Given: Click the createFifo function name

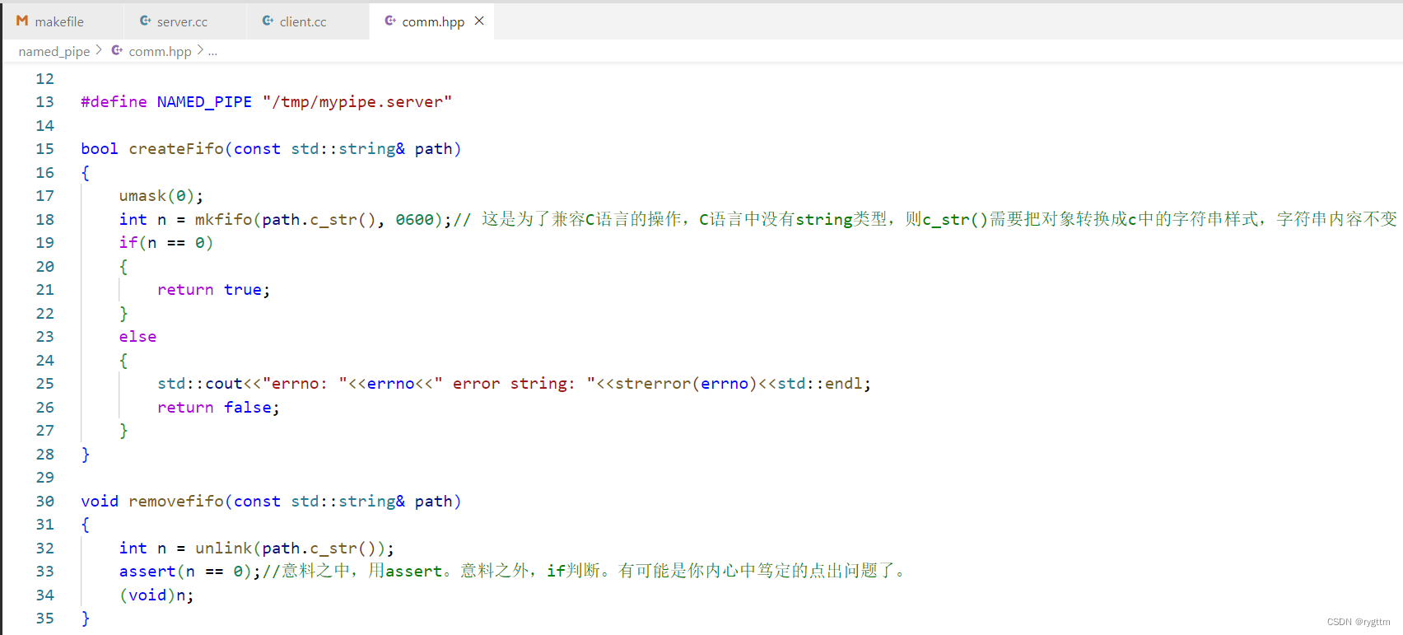Looking at the screenshot, I should tap(176, 149).
